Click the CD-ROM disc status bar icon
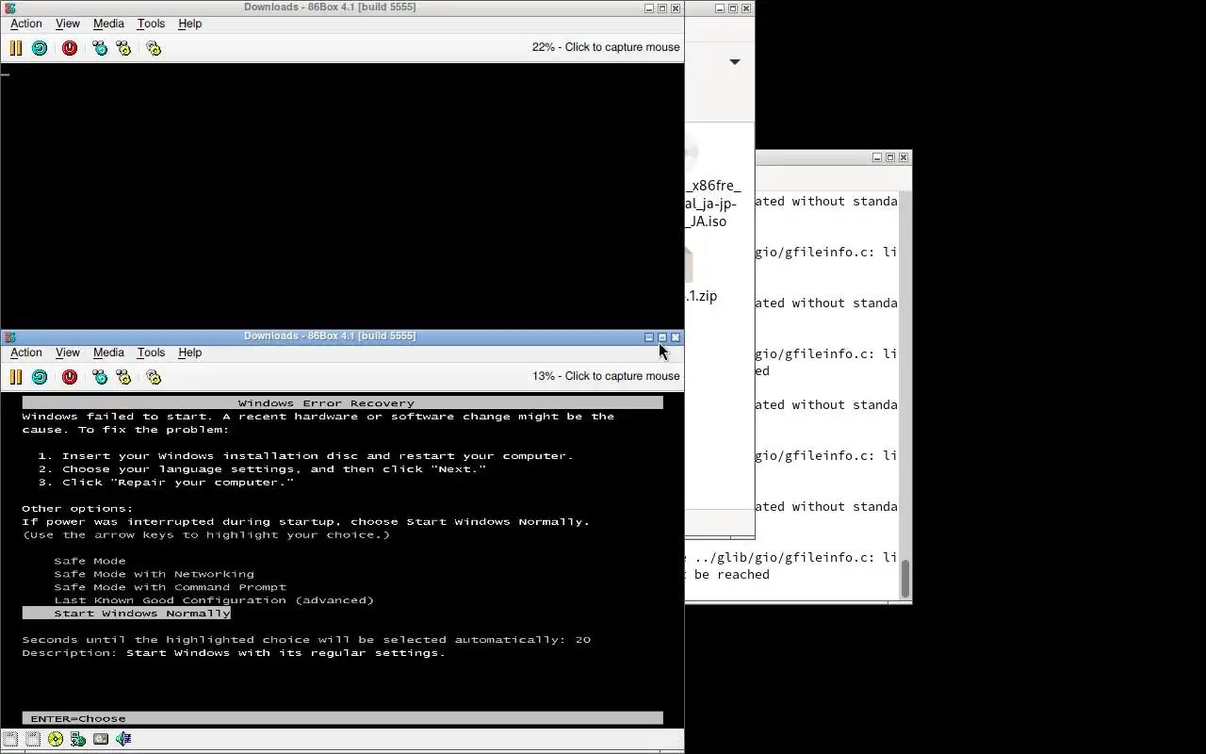This screenshot has height=754, width=1206. (x=56, y=740)
